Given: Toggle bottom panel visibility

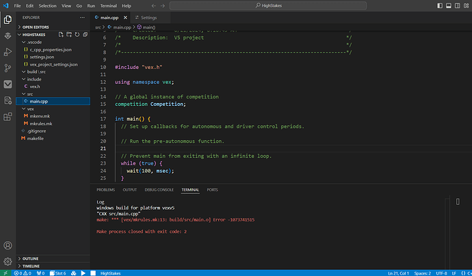Looking at the screenshot, I should tap(449, 5).
